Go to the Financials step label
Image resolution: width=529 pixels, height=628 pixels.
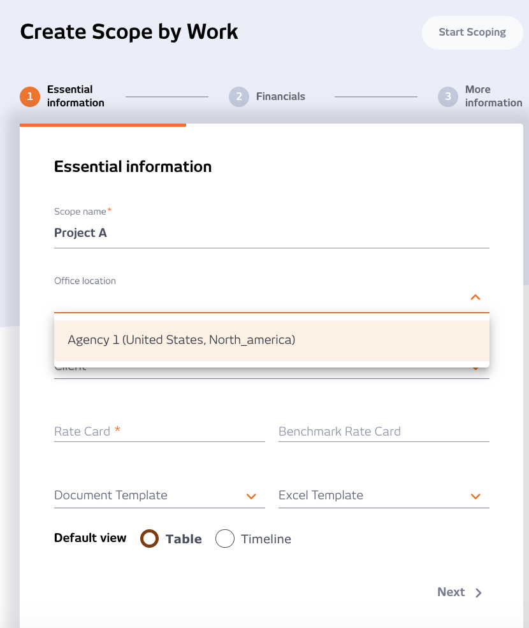(x=280, y=97)
